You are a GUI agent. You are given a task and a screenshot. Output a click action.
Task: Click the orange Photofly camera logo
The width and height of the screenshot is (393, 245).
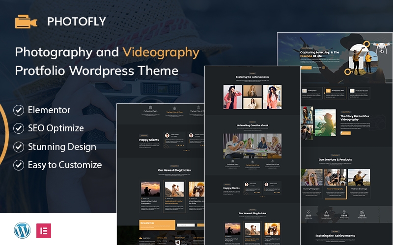pos(26,22)
